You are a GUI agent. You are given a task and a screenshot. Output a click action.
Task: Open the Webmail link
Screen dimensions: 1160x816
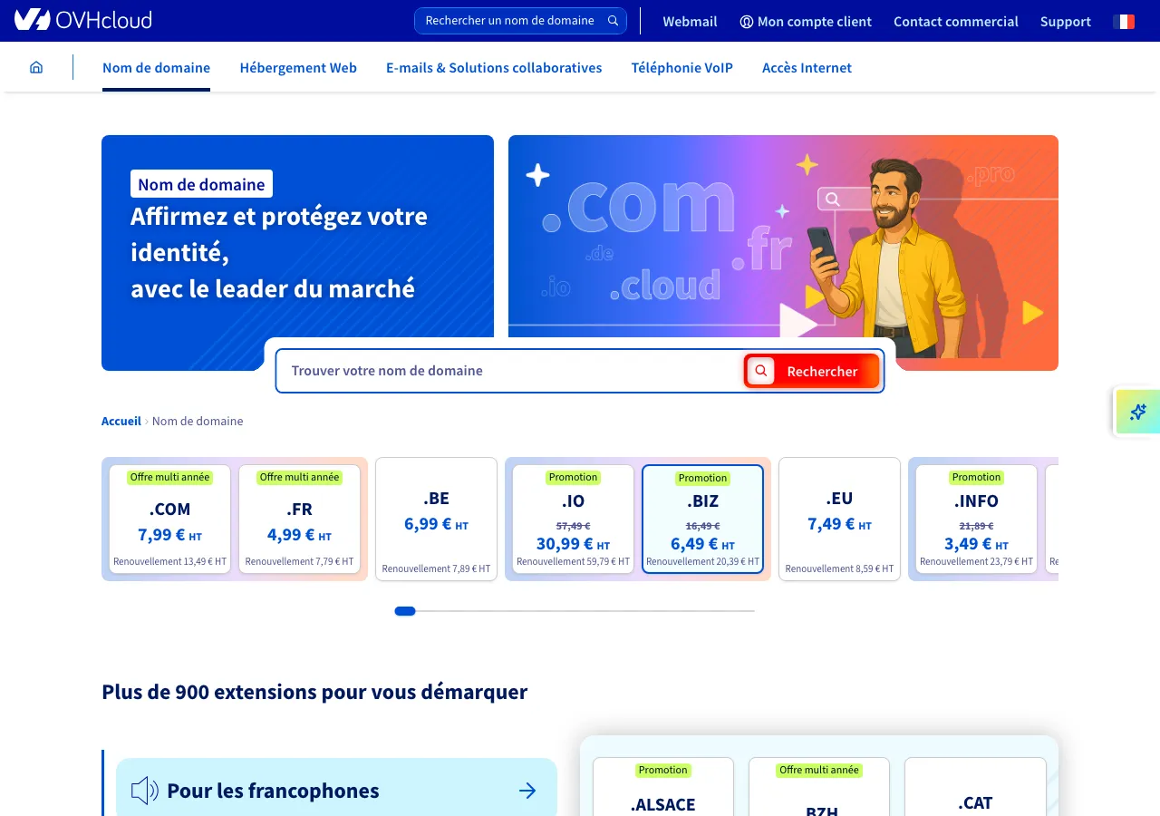click(690, 21)
